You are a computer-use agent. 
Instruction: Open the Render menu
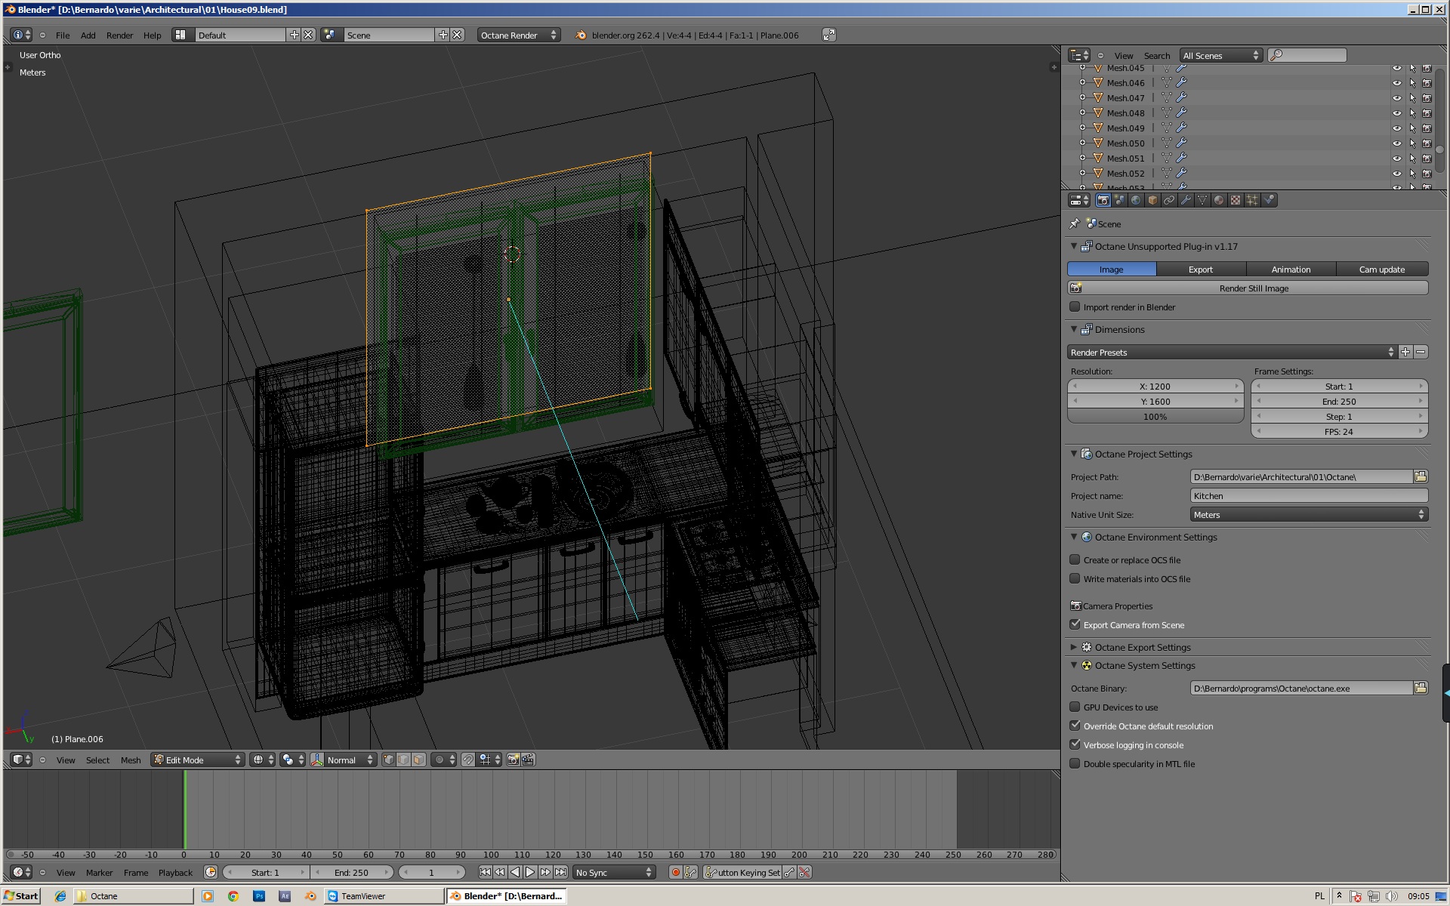(119, 35)
